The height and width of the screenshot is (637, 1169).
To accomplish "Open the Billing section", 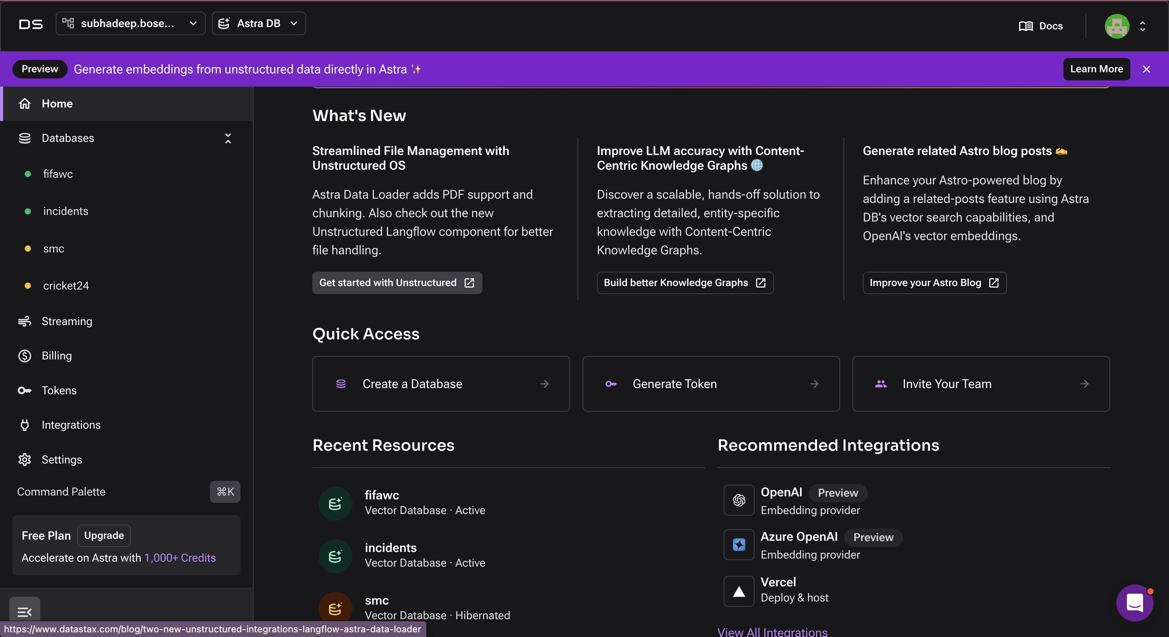I will [57, 356].
